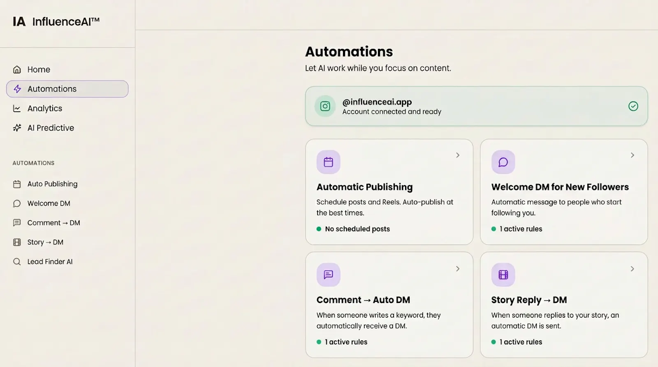The height and width of the screenshot is (367, 658).
Task: Click the Comment → DM message icon in sidebar
Action: [17, 223]
